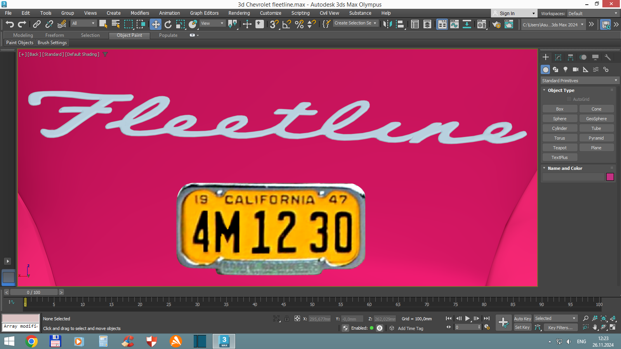Toggle the Window/Crossing selection mode

[x=141, y=24]
